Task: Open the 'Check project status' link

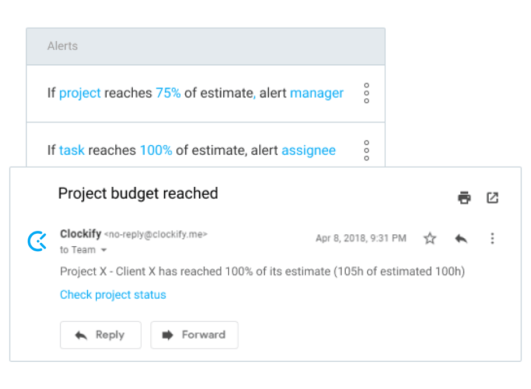Action: [x=113, y=295]
